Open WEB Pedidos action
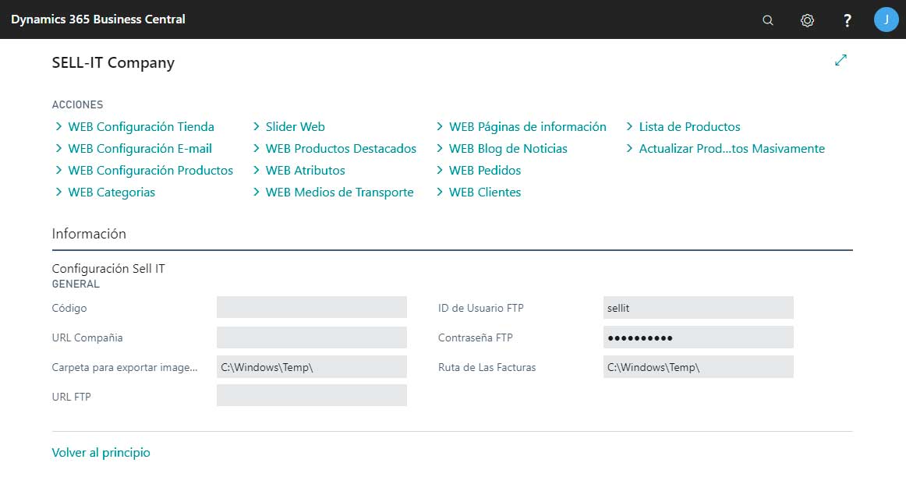This screenshot has height=477, width=906. (x=485, y=171)
